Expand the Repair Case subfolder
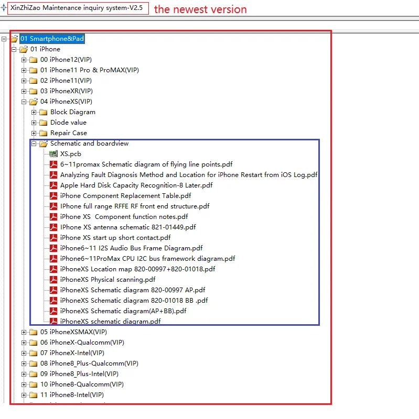Viewport: 419px width, 419px height. [x=34, y=133]
